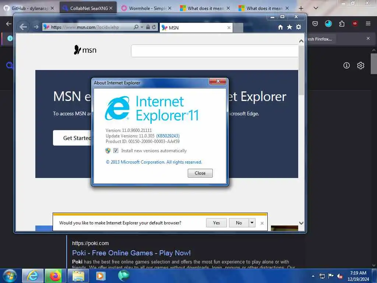Click the security lock icon in IE

(x=148, y=27)
